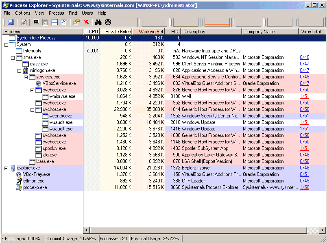
Task: Click the VBoxTray.exe icon
Action: 19,174
